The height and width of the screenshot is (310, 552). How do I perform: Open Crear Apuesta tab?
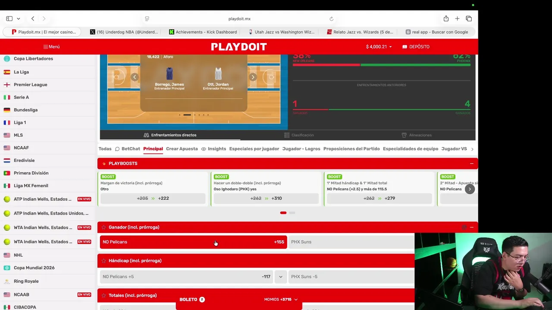pos(182,149)
